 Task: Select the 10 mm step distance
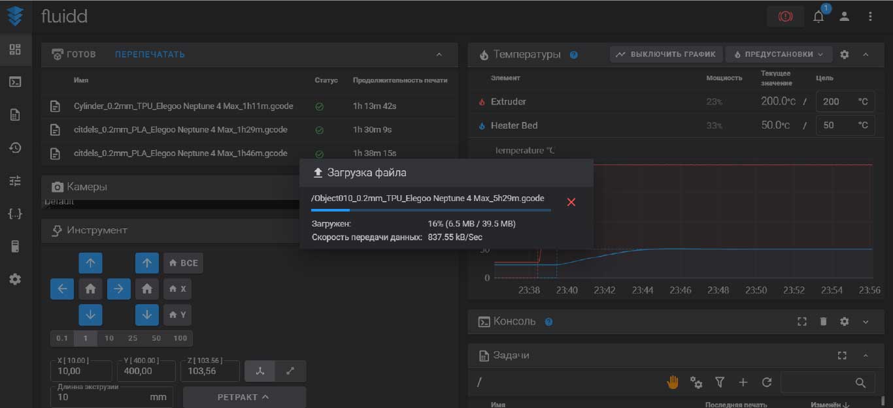(x=109, y=338)
